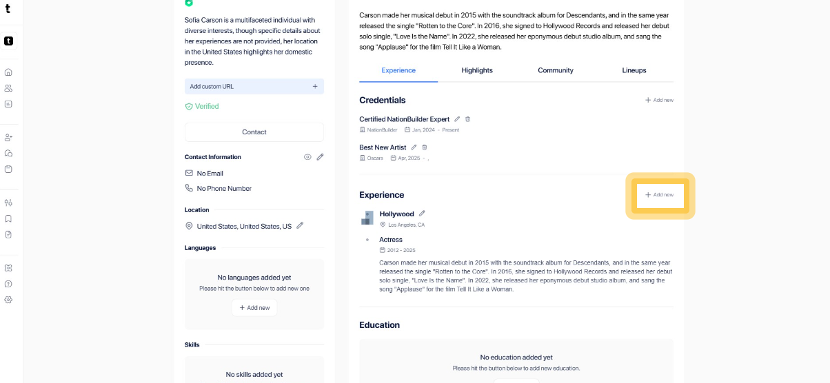This screenshot has height=383, width=830.
Task: Add new experience entry
Action: pyautogui.click(x=660, y=195)
